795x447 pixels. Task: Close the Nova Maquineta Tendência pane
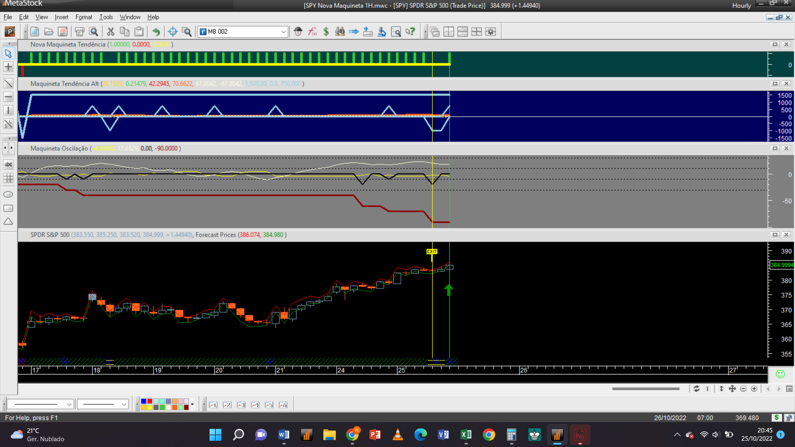pos(786,44)
